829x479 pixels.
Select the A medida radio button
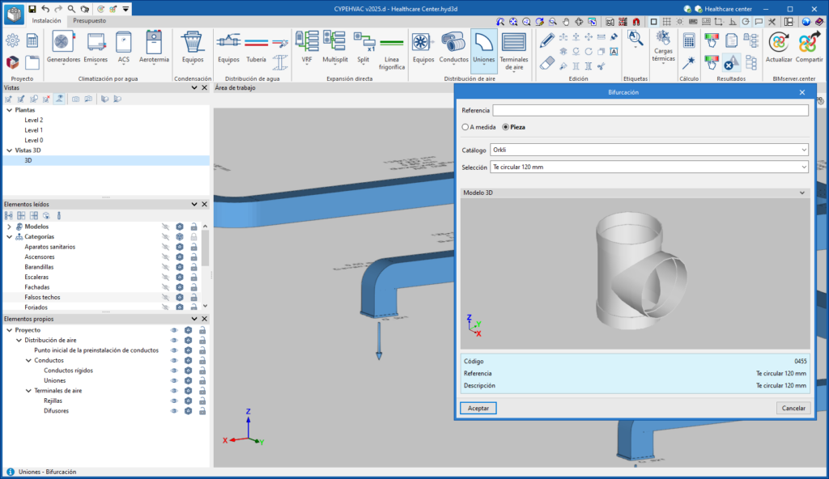point(466,127)
